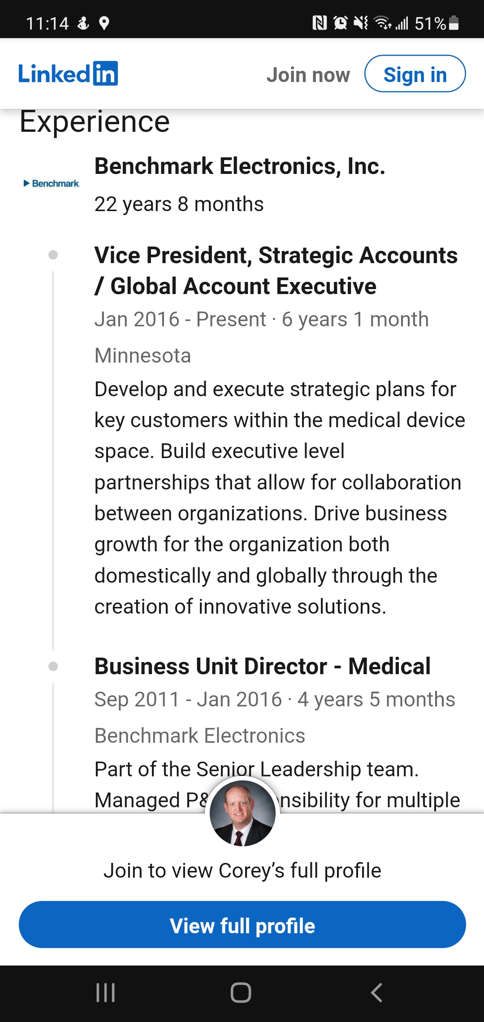Tap the Benchmark company logo

click(52, 183)
